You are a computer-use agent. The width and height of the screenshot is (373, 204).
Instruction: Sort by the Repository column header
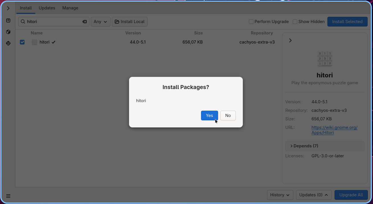click(262, 33)
